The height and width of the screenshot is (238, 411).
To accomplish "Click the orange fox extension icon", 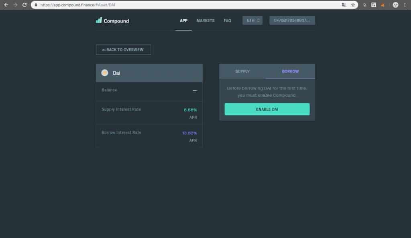I will point(383,5).
